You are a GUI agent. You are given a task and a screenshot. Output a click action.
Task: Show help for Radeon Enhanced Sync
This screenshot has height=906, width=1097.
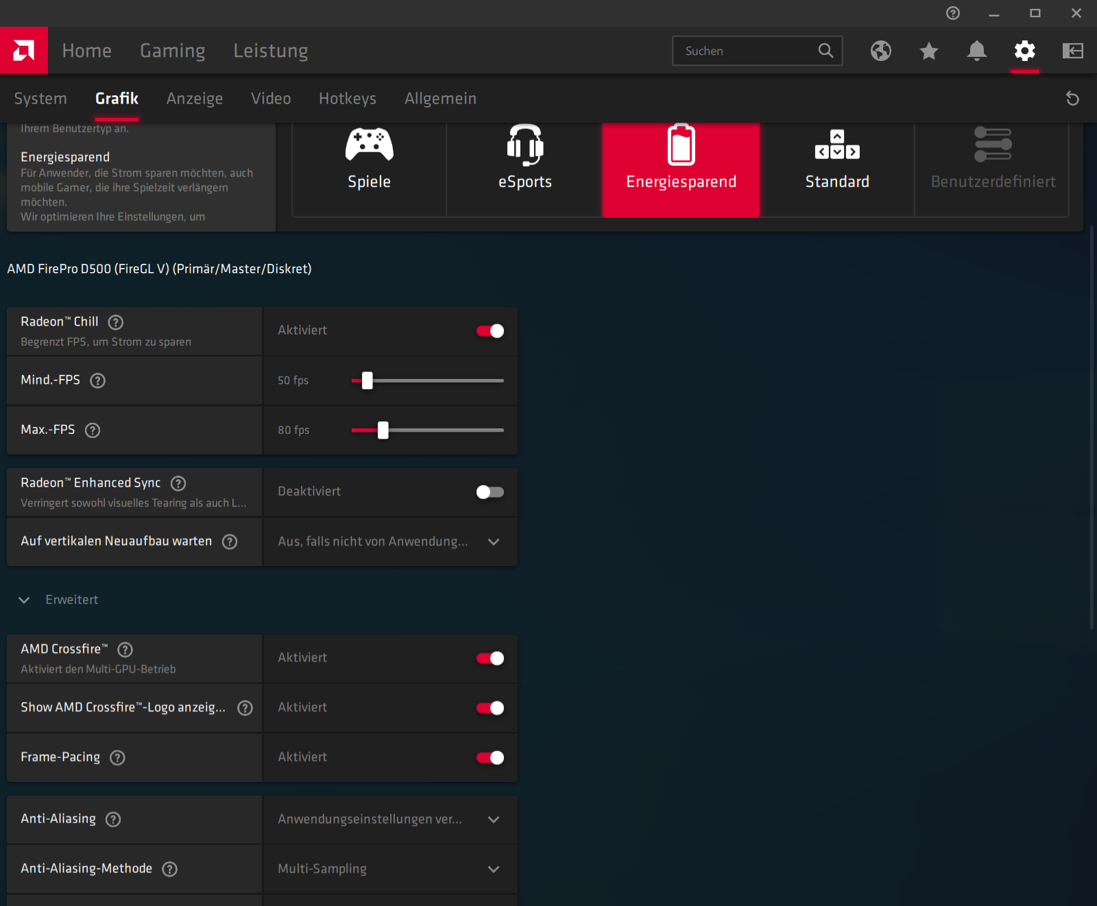[x=178, y=483]
